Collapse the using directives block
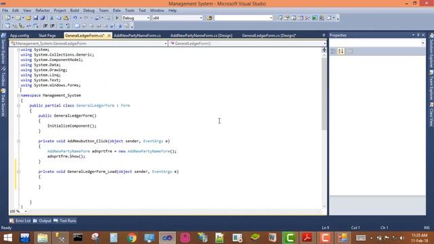This screenshot has height=244, width=434. click(18, 49)
